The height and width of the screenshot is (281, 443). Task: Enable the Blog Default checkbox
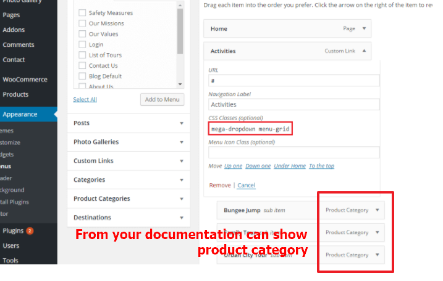(82, 76)
